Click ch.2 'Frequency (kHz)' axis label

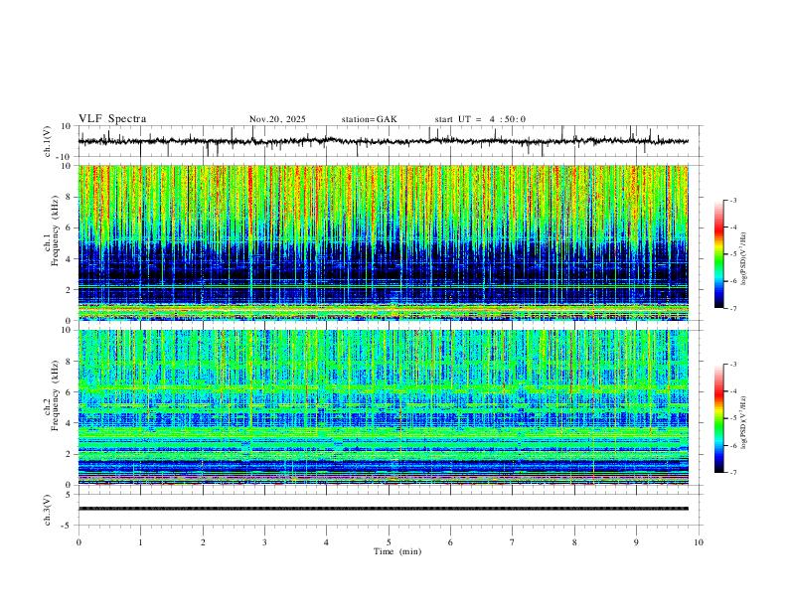coord(56,395)
